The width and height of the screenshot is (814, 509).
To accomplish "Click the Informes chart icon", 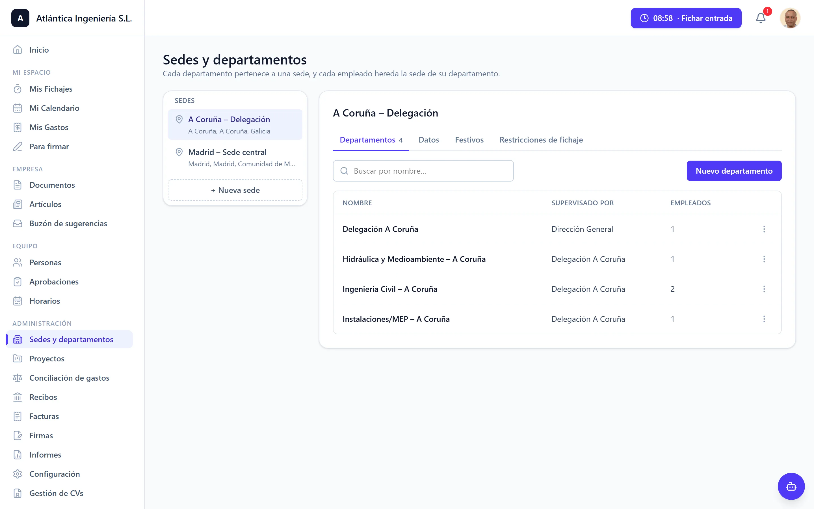I will click(18, 454).
